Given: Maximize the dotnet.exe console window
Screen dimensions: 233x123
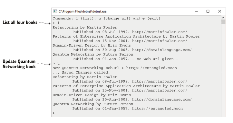Looking at the screenshot, I should click(x=208, y=11).
